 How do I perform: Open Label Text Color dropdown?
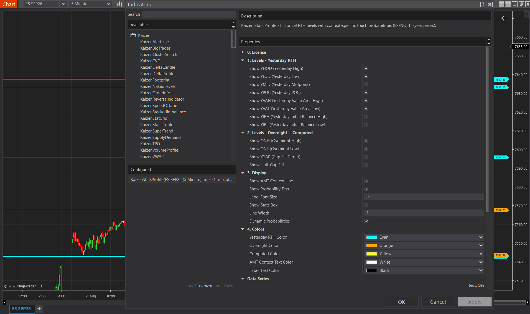(x=424, y=270)
